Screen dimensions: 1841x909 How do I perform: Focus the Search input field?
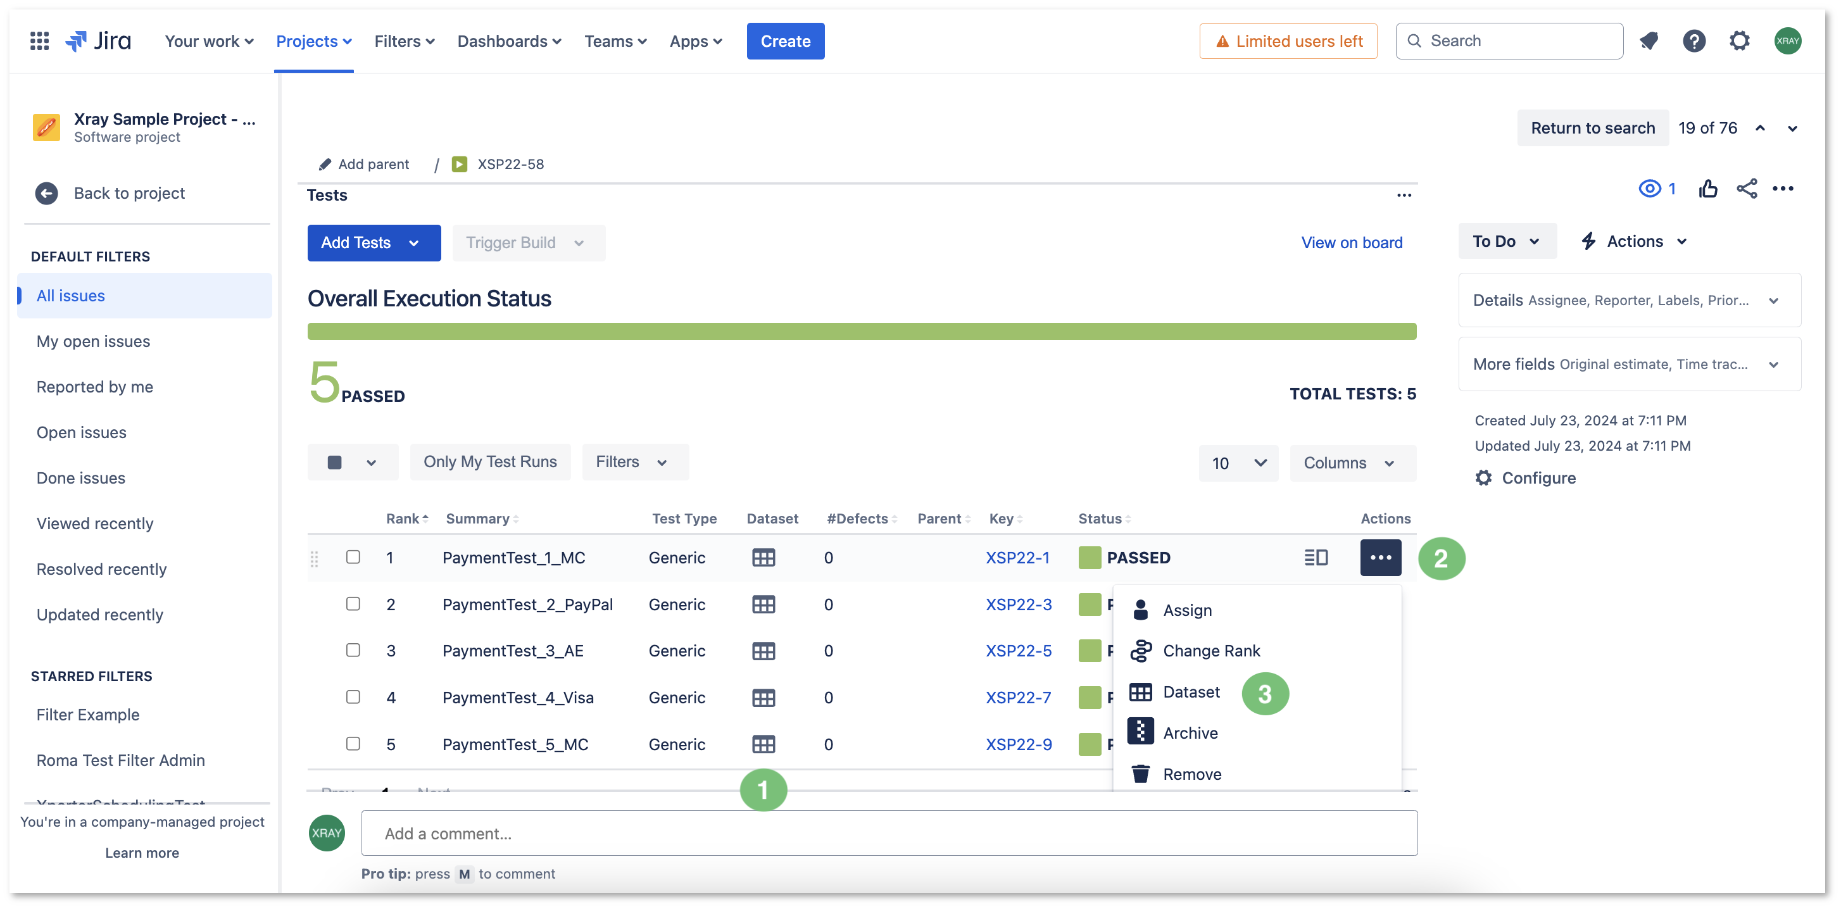pyautogui.click(x=1509, y=41)
